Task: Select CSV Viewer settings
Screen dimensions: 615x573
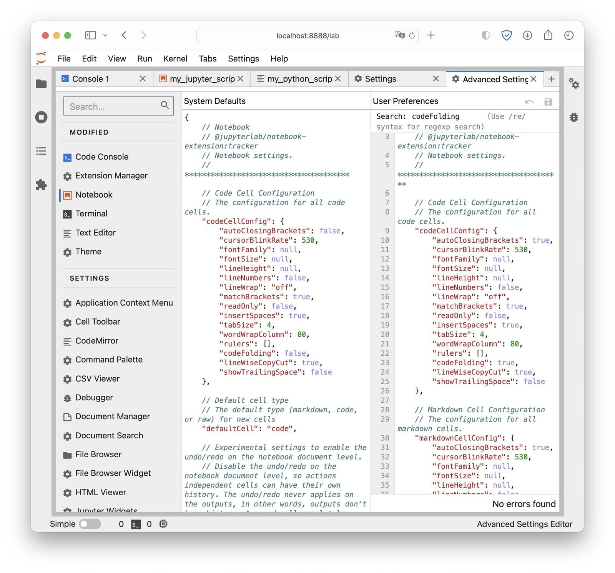Action: pyautogui.click(x=97, y=379)
